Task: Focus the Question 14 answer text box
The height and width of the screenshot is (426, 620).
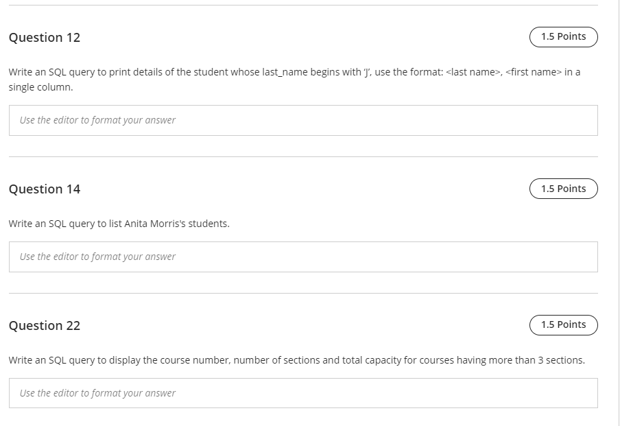Action: pyautogui.click(x=302, y=257)
